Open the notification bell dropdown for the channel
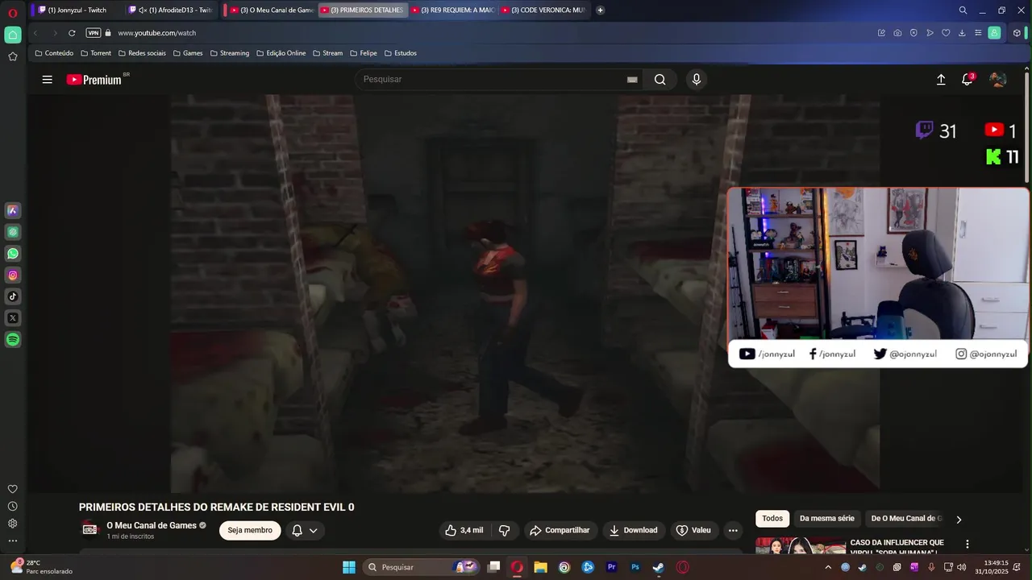This screenshot has height=580, width=1032. 305,530
